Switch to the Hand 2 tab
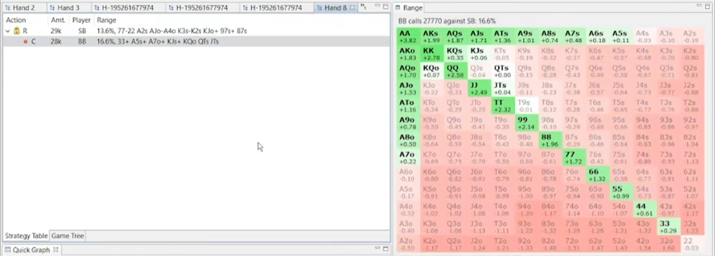This screenshot has width=715, height=256. (23, 8)
